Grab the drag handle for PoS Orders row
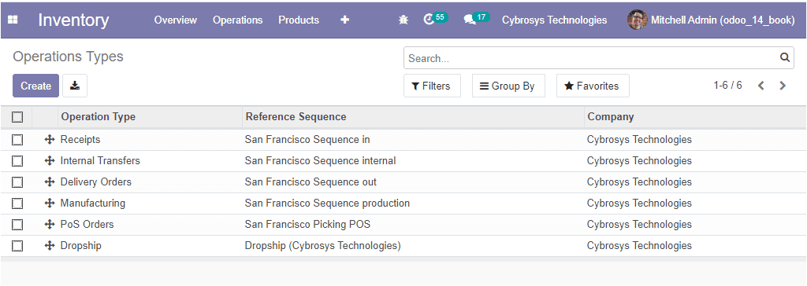The height and width of the screenshot is (286, 807). (50, 225)
